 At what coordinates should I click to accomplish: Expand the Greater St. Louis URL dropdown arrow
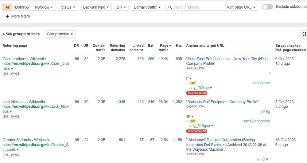tap(17, 150)
